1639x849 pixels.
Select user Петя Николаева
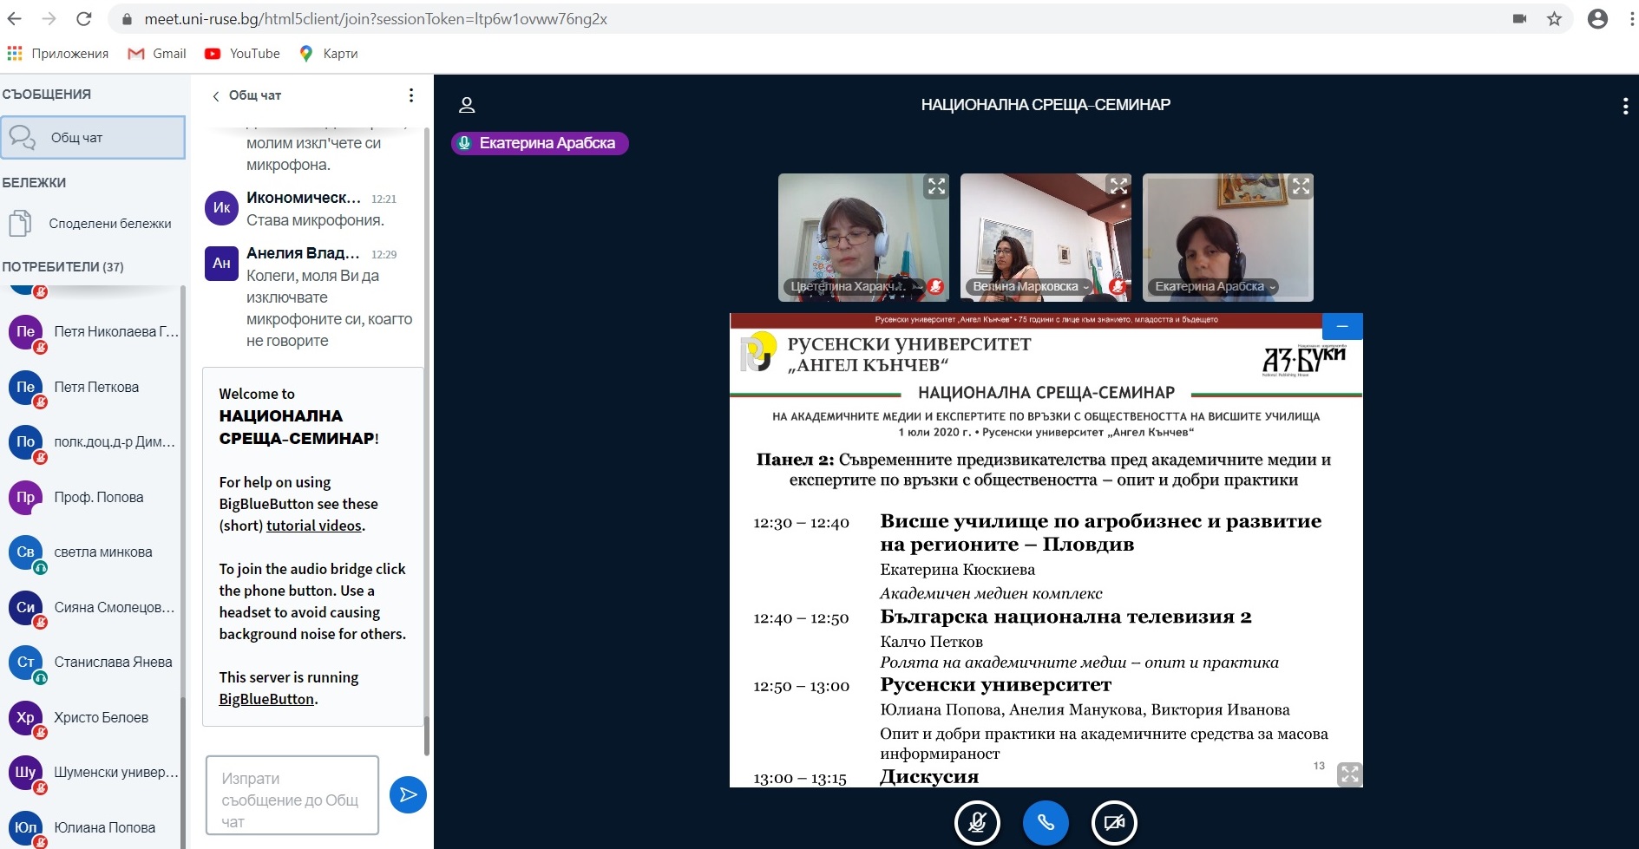(93, 332)
